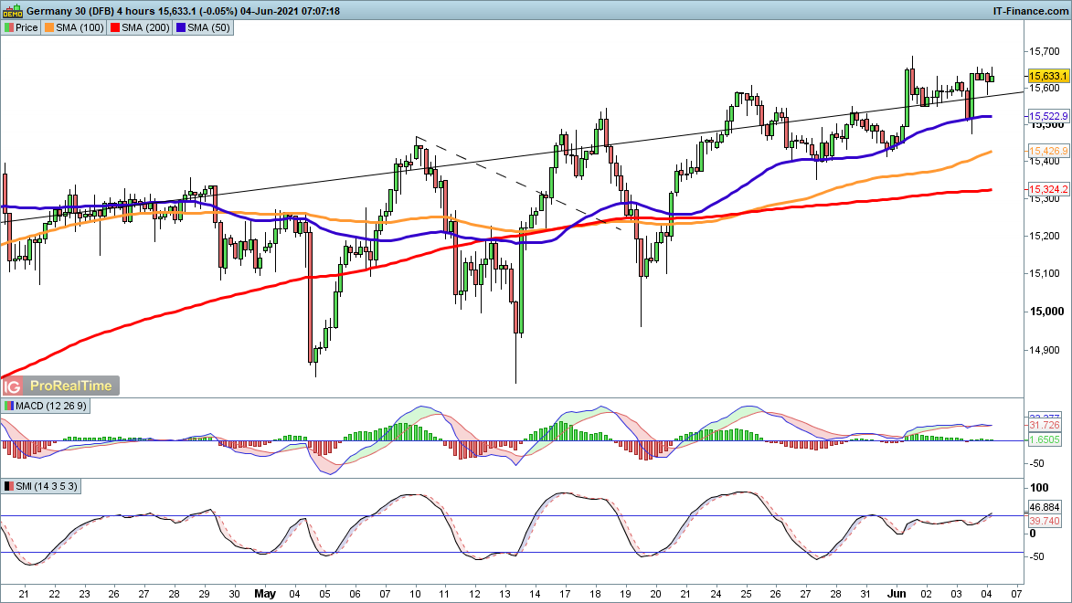Click the red 15,324.2 SMA value tag
This screenshot has height=603, width=1072.
pyautogui.click(x=1049, y=189)
